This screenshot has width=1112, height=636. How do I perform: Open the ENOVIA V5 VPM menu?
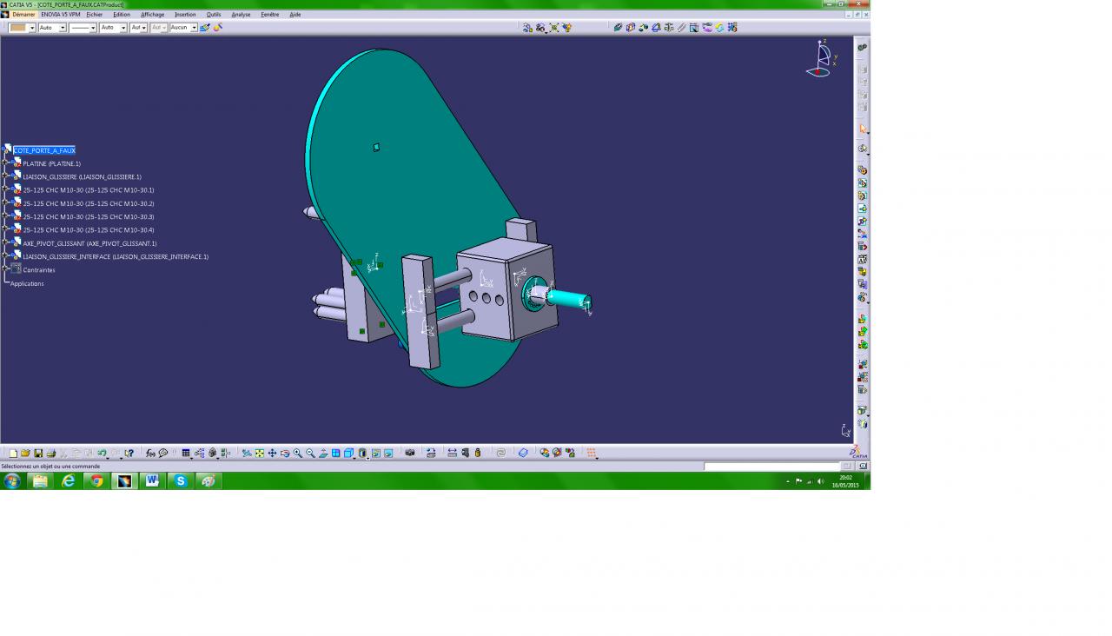coord(60,15)
